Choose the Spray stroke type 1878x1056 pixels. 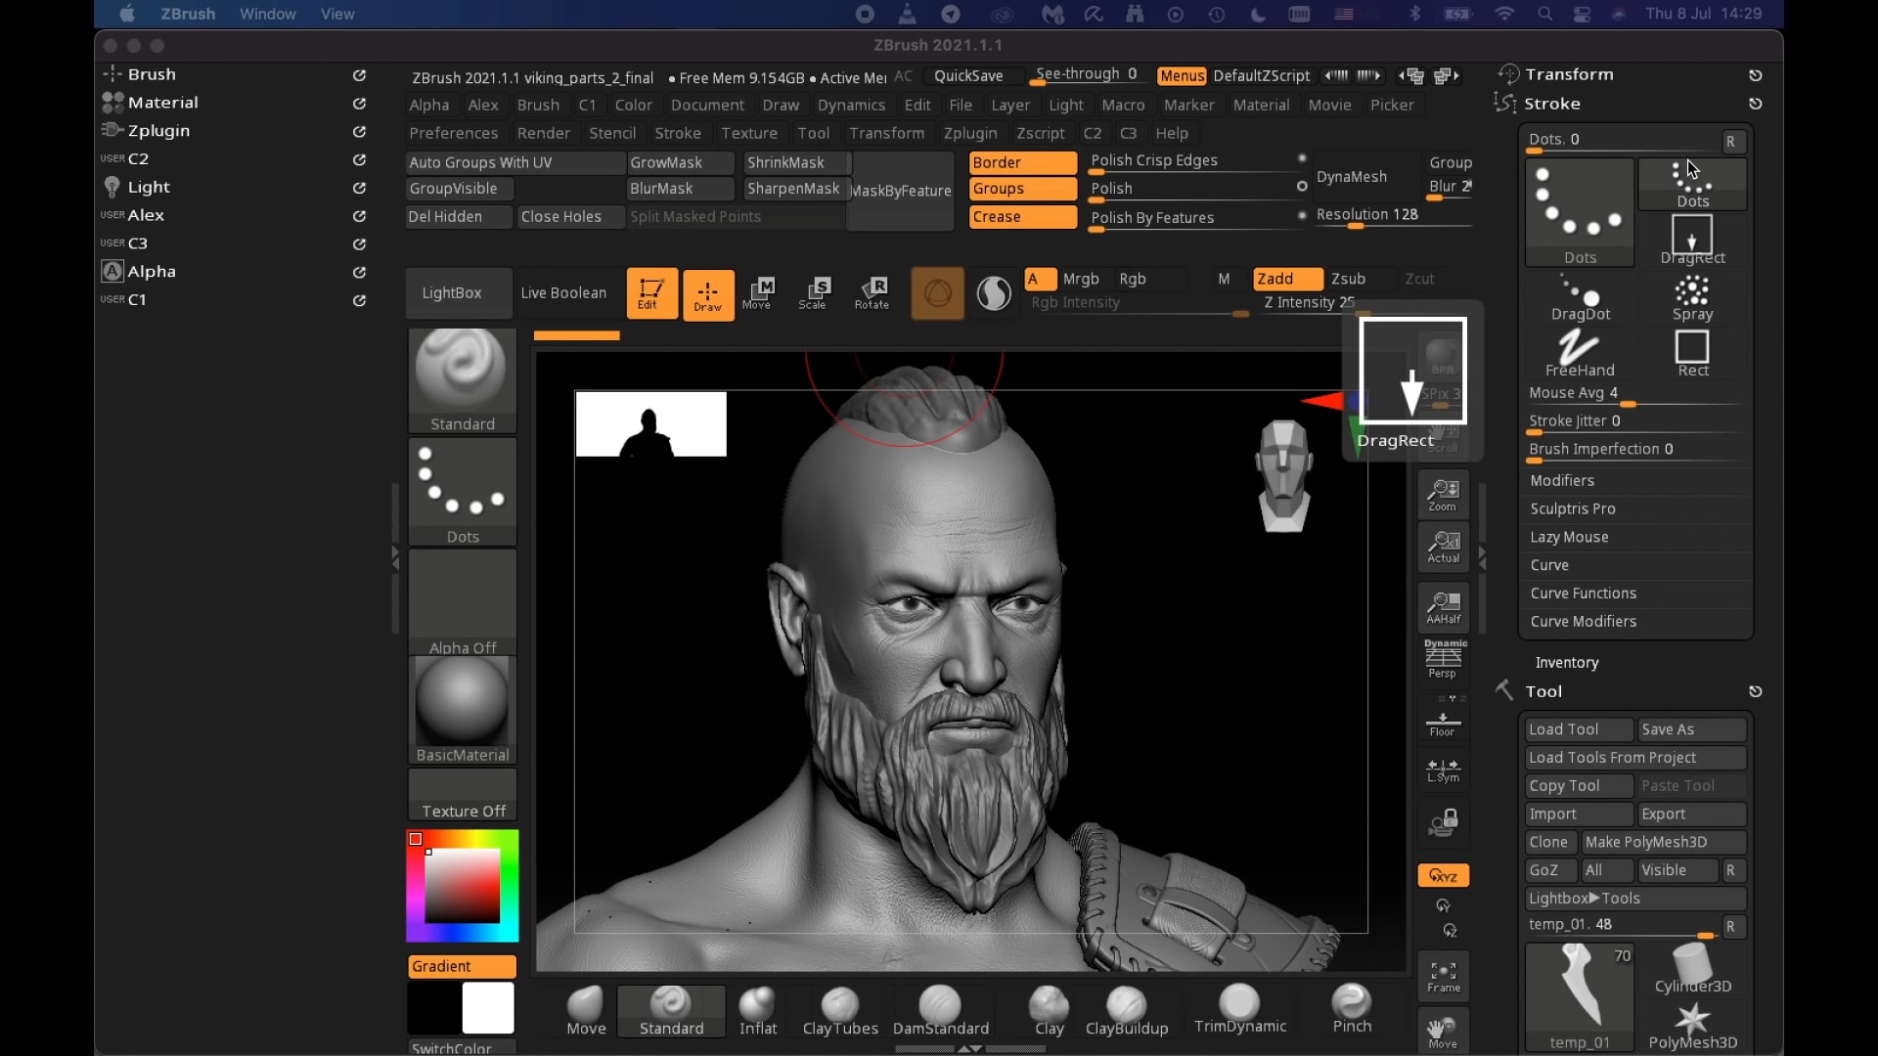tap(1692, 297)
